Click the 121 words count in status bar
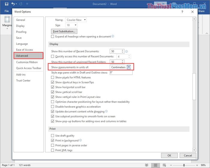The width and height of the screenshot is (210, 168). (x=25, y=165)
